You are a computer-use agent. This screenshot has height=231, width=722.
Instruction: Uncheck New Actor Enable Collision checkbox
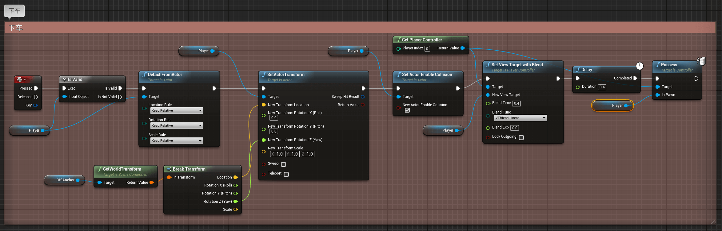[x=407, y=110]
